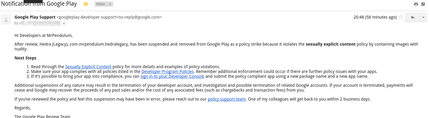This screenshot has height=118, width=429.
Task: Click sender name Google Play Support
Action: point(35,17)
